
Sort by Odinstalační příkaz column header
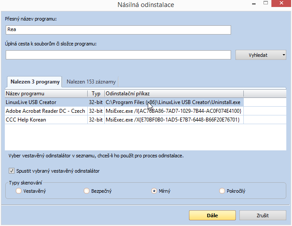173,94
